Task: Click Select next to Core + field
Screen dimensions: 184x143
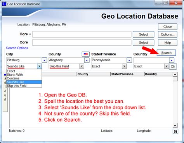Action: (143, 34)
